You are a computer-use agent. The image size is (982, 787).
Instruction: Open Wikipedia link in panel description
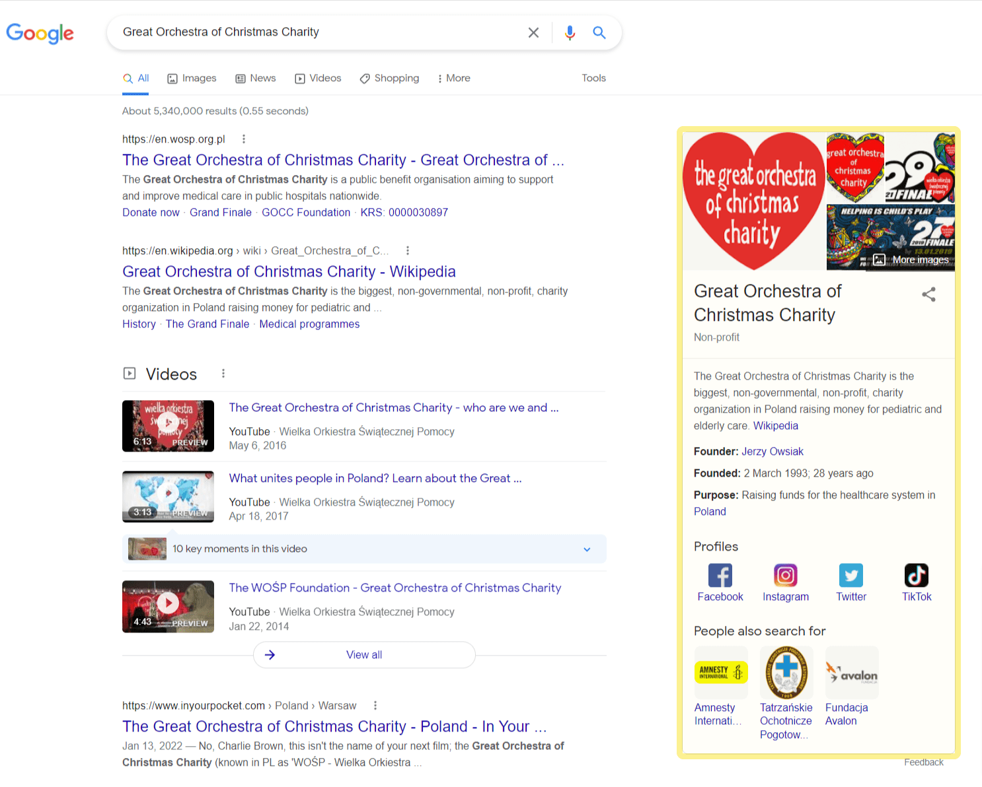pyautogui.click(x=776, y=426)
